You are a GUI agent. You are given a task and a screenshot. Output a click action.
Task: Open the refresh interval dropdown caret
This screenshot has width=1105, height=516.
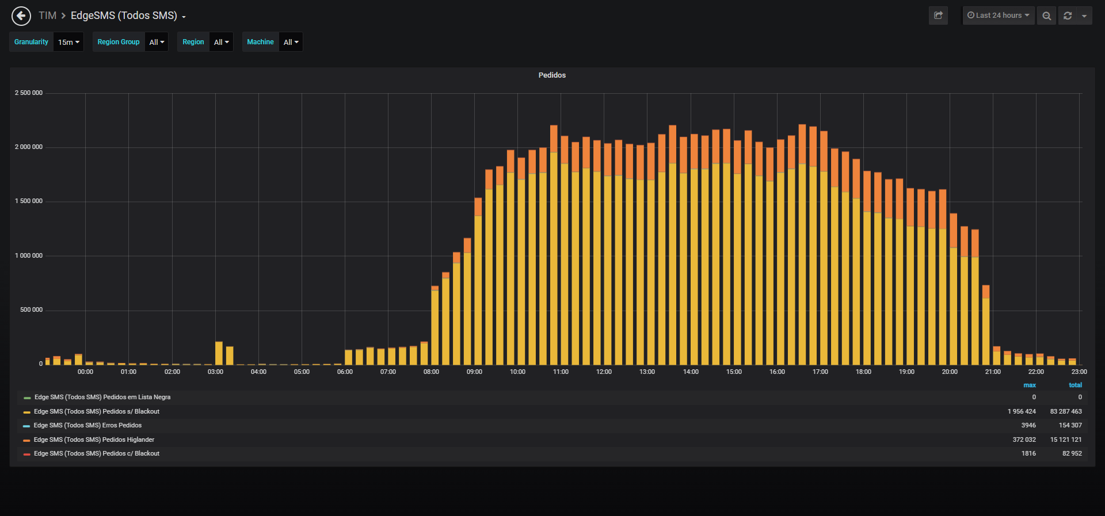coord(1084,16)
